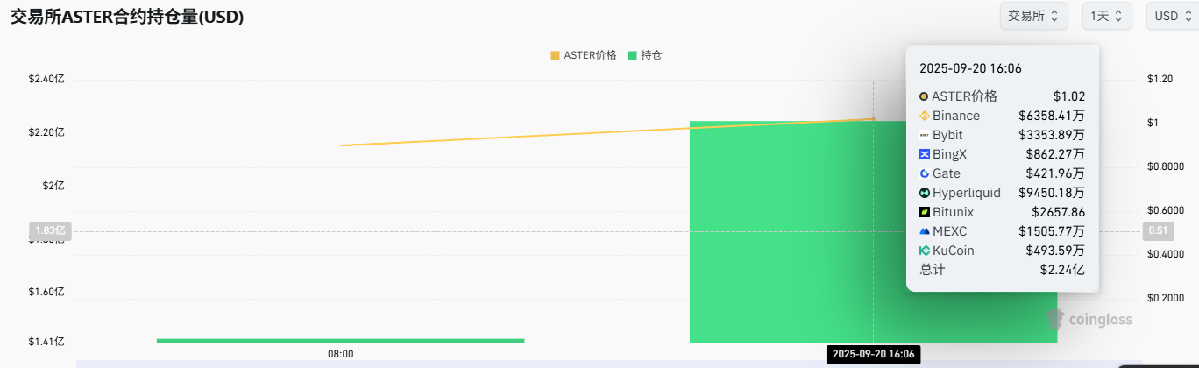Click the Binance icon in tooltip
The width and height of the screenshot is (1199, 368).
pos(924,116)
